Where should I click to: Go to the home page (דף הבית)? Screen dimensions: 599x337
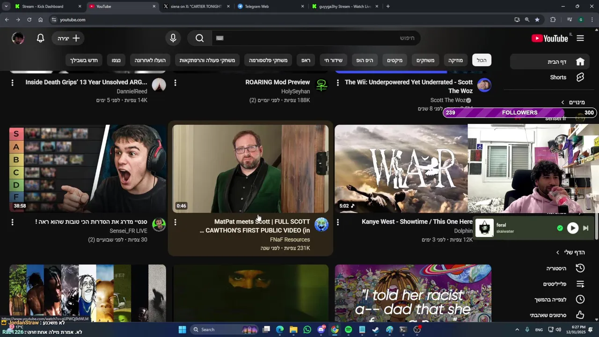pos(550,62)
